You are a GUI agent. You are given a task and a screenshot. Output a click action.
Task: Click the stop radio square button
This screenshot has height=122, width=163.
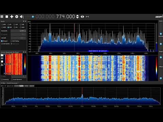(7, 17)
